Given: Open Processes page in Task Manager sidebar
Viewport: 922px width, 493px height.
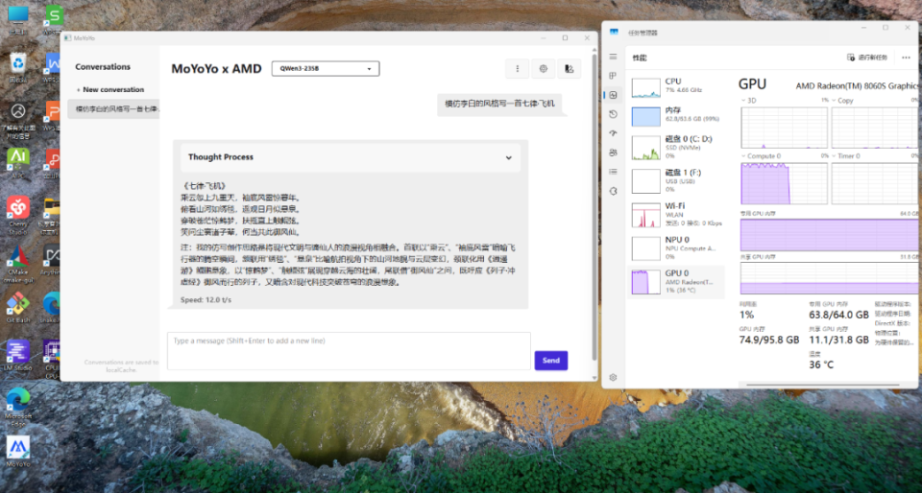Looking at the screenshot, I should click(x=614, y=76).
